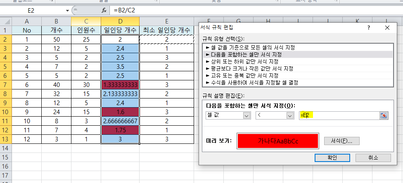This screenshot has width=403, height=183.
Task: Click cell with value 32 in 개수 column
Action: pyautogui.click(x=56, y=94)
